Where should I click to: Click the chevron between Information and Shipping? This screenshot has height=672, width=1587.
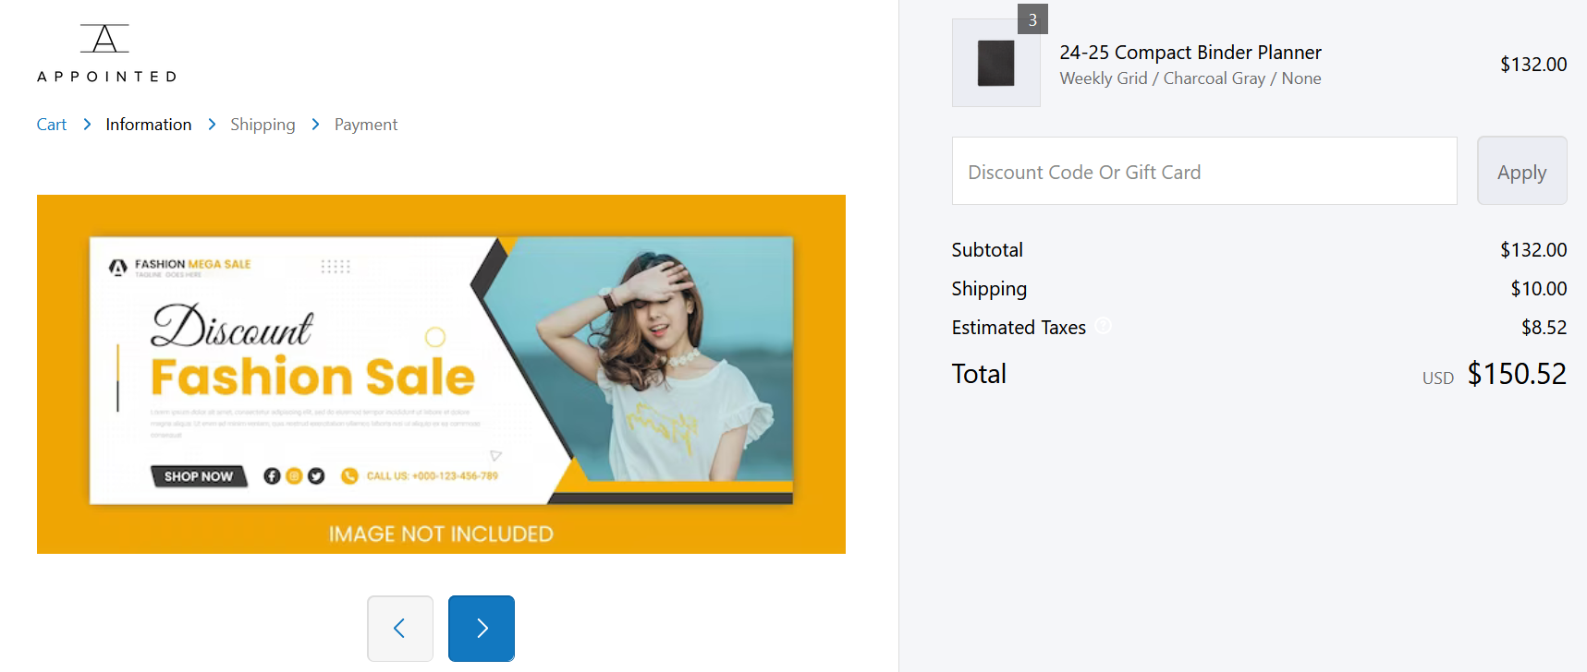[212, 125]
